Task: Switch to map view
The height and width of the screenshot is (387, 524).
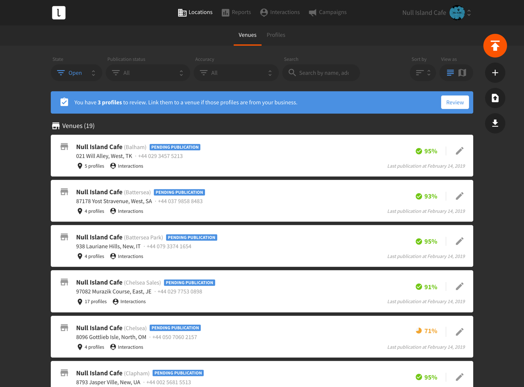Action: click(x=462, y=73)
